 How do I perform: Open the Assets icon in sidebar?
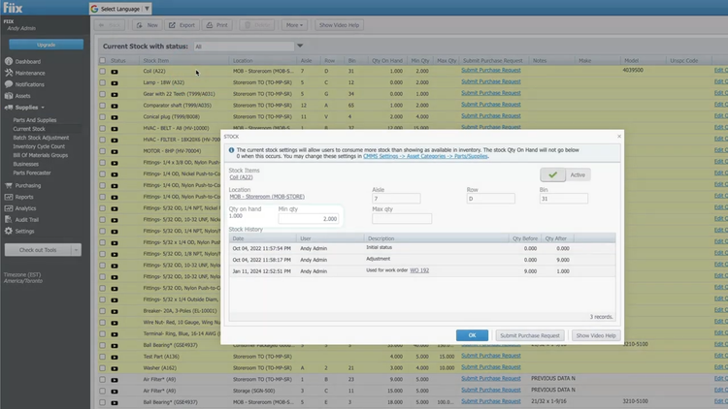point(9,96)
